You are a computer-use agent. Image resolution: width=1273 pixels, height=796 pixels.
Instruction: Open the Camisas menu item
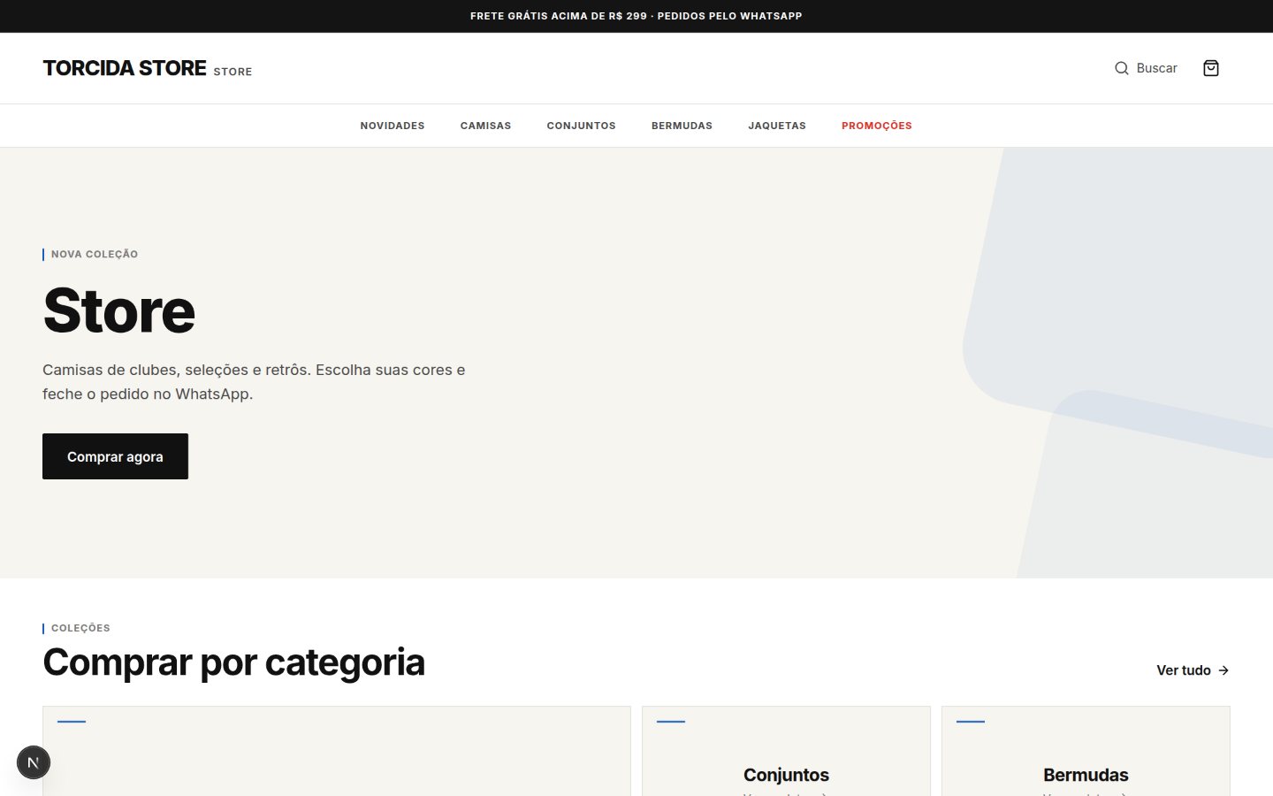point(485,126)
